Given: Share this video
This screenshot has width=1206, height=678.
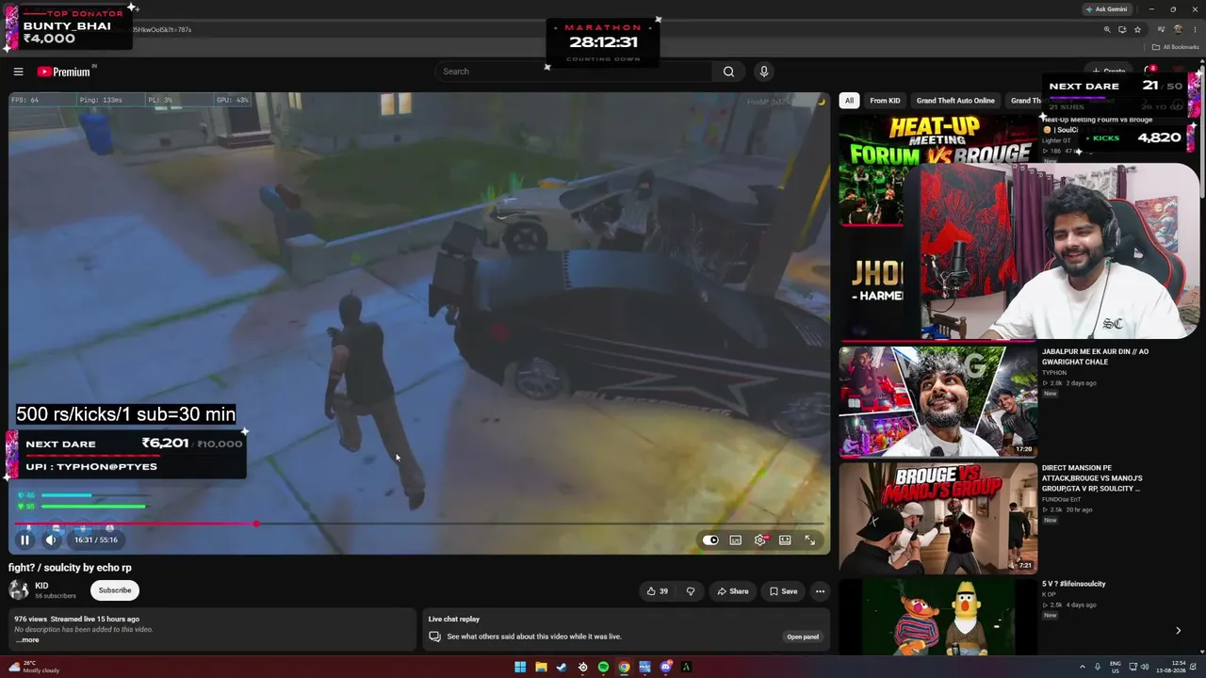Looking at the screenshot, I should (733, 591).
